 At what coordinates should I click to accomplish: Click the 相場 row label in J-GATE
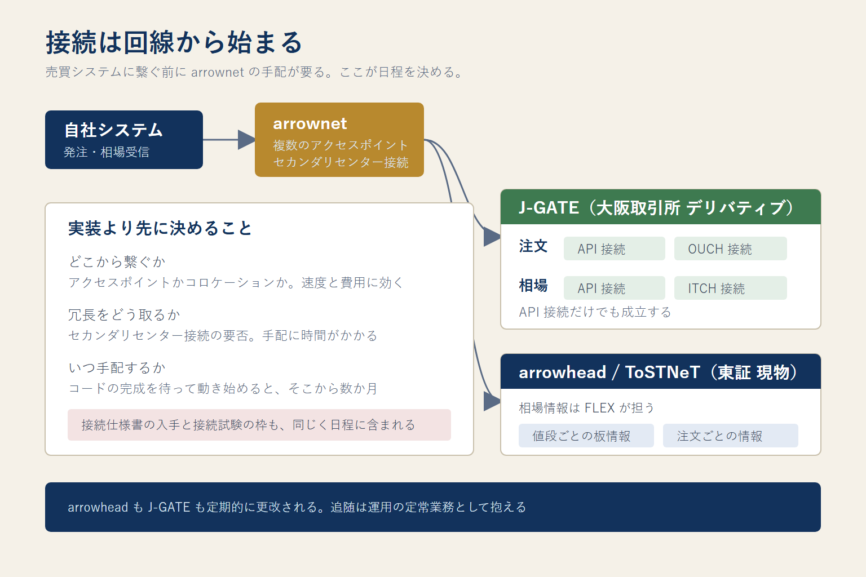point(533,286)
